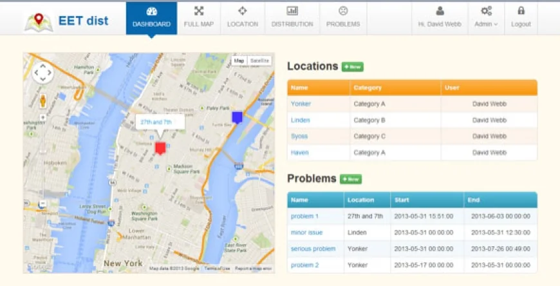Open the Full Map view
560x286 pixels.
tap(198, 18)
